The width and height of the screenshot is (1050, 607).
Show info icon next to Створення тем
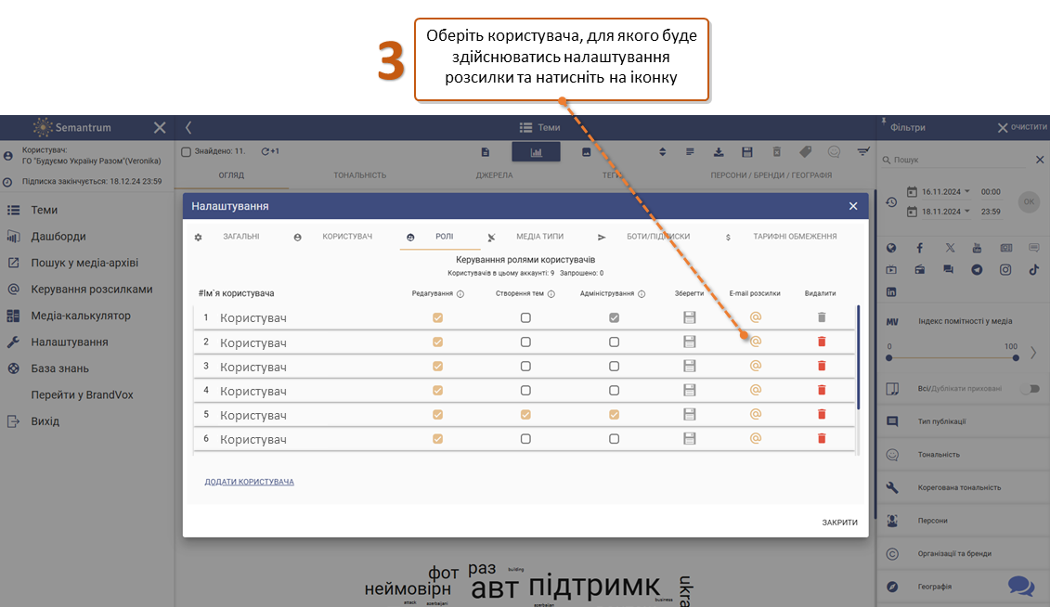coord(551,294)
